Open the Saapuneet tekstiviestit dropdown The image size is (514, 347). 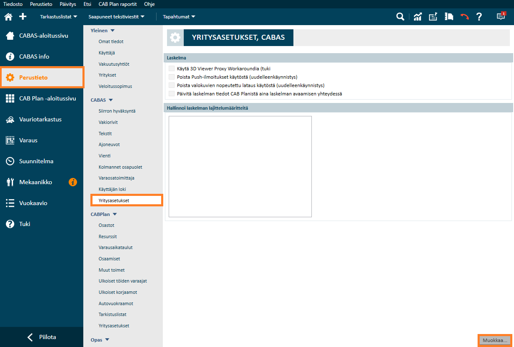[116, 17]
